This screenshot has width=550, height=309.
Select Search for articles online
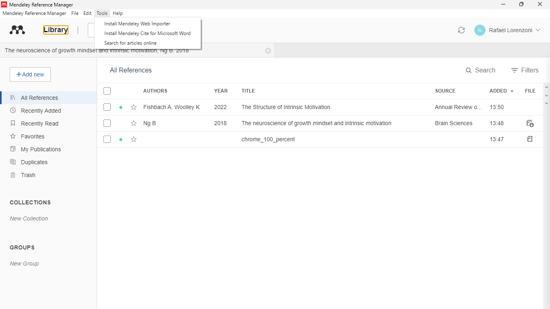(130, 43)
